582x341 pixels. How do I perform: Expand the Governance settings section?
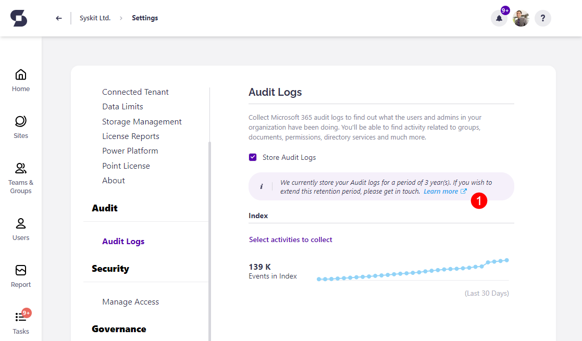pyautogui.click(x=118, y=329)
